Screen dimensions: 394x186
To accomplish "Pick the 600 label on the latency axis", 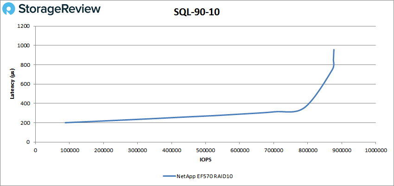I will pyautogui.click(x=26, y=84).
